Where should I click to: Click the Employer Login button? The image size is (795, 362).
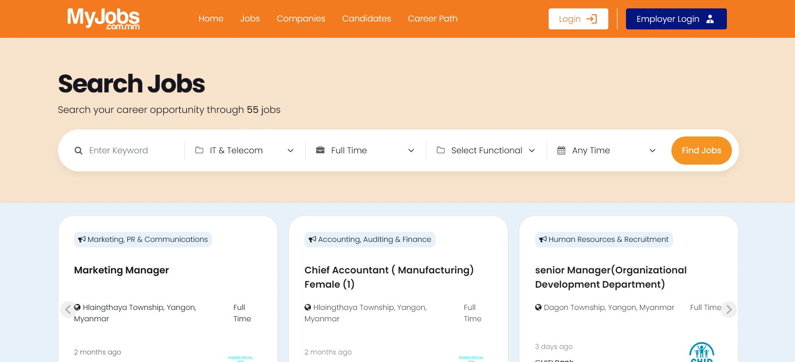(x=676, y=19)
